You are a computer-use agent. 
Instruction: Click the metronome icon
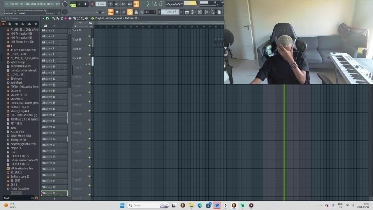pyautogui.click(x=111, y=4)
